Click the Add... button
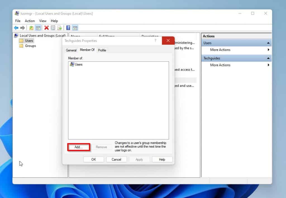 (78, 147)
